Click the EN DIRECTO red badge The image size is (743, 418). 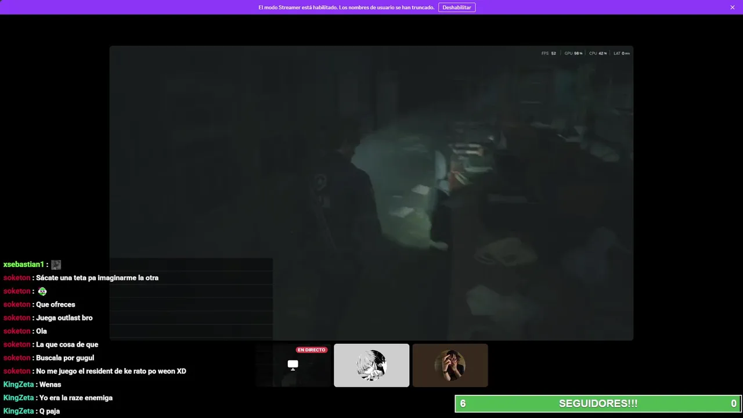312,350
